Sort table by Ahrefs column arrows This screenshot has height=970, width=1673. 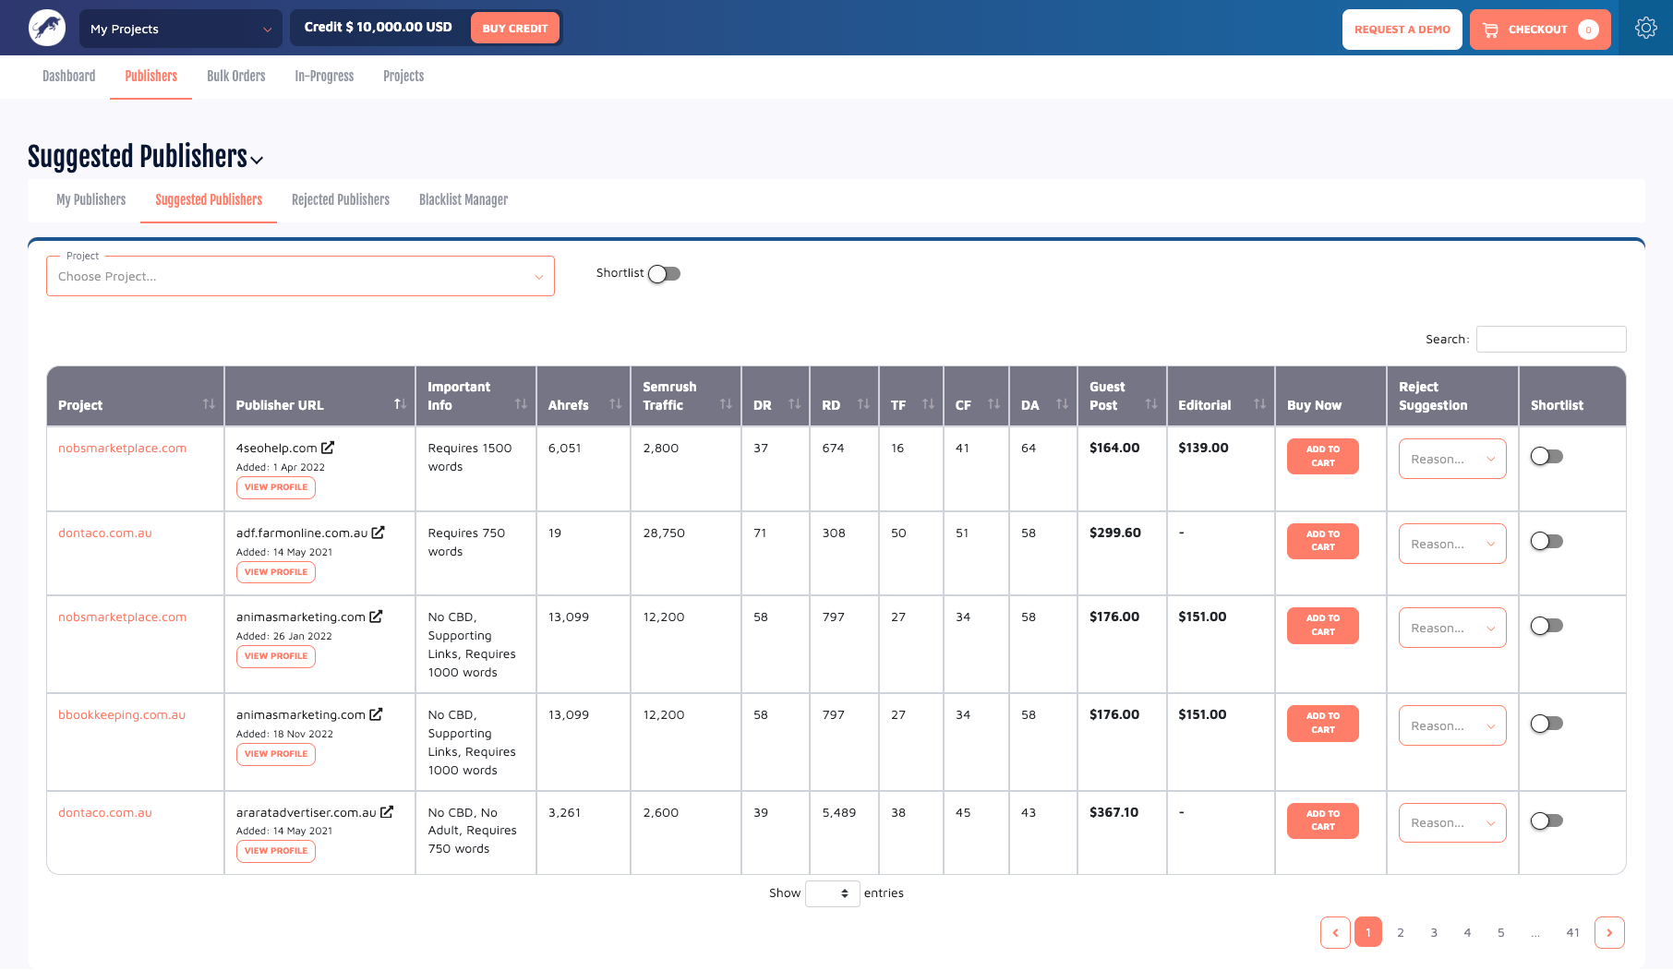615,404
